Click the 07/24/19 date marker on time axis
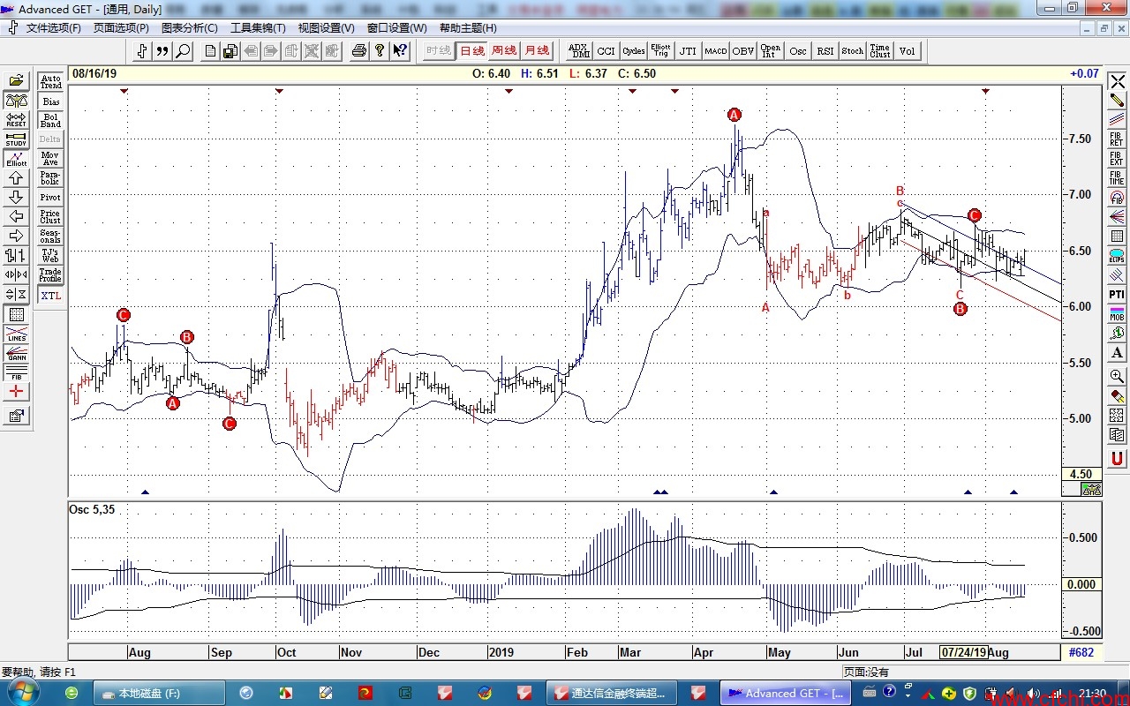 963,653
